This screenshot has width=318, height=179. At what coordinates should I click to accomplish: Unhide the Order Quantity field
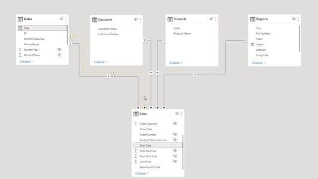[x=175, y=124]
